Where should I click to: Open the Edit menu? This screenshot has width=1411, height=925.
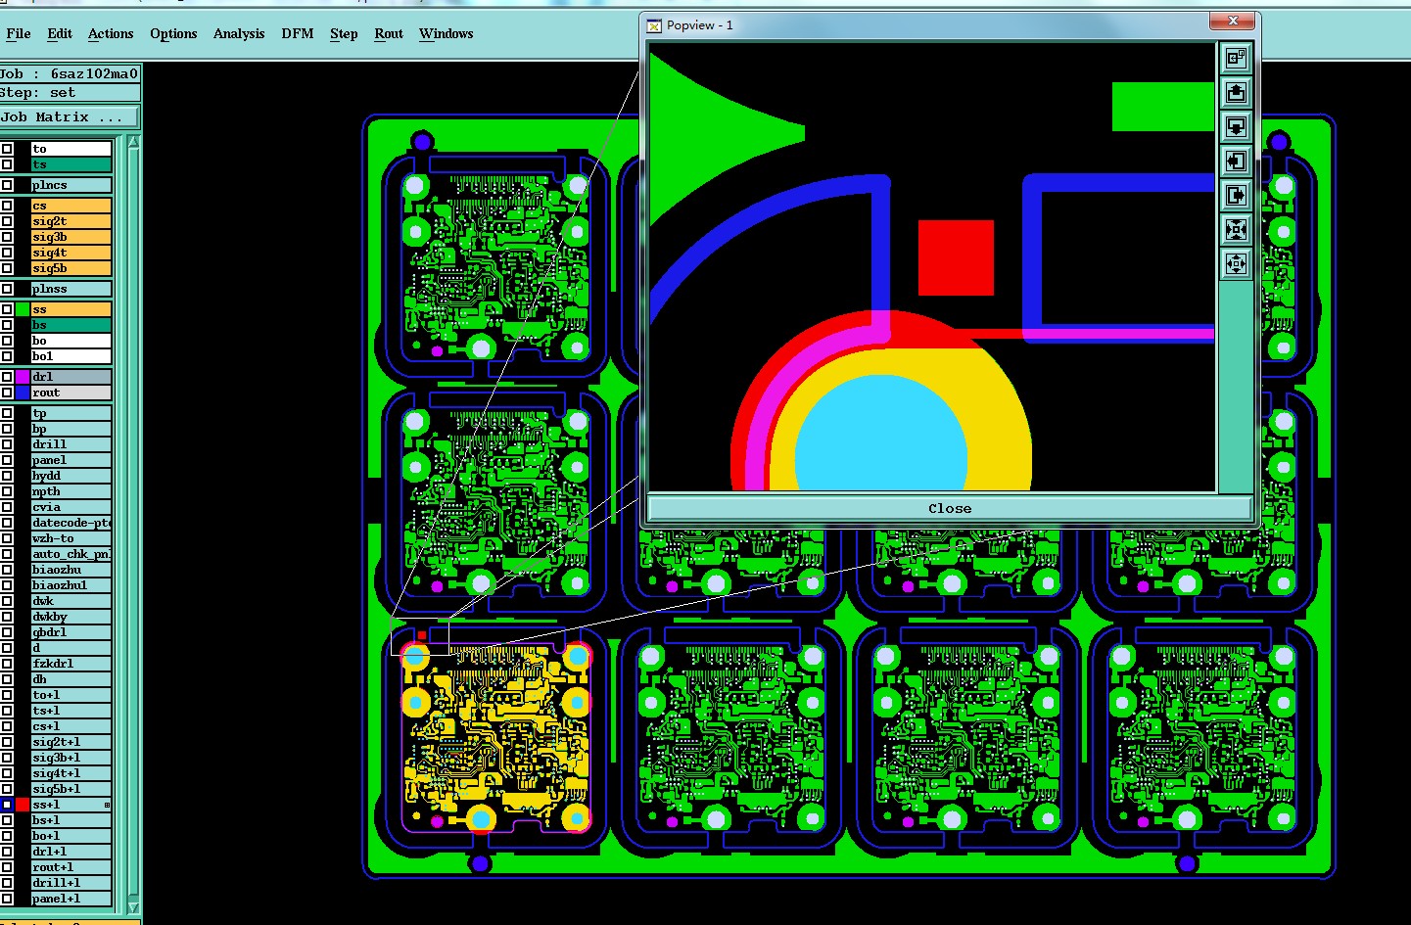[x=60, y=33]
